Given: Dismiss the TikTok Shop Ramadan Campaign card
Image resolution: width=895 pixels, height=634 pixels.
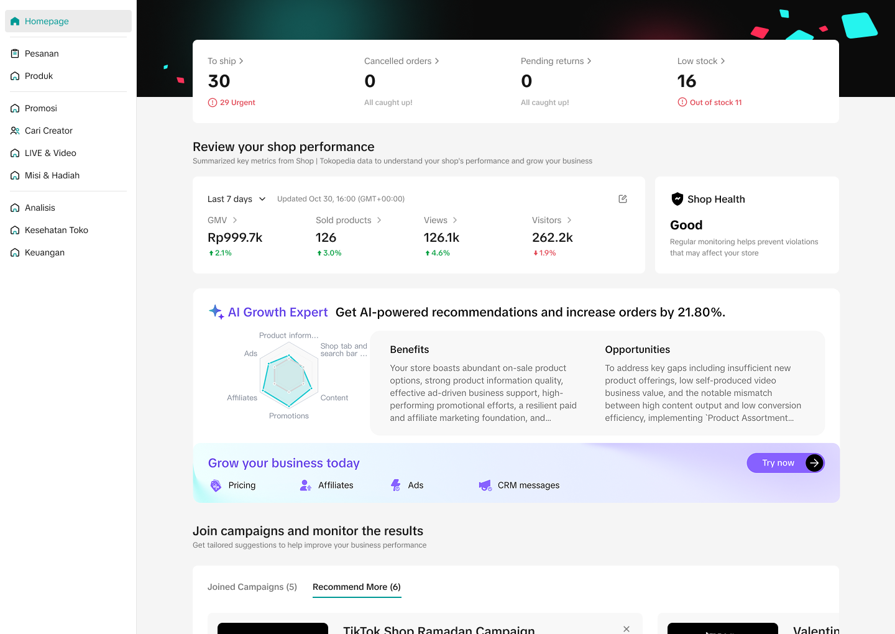Looking at the screenshot, I should coord(626,628).
